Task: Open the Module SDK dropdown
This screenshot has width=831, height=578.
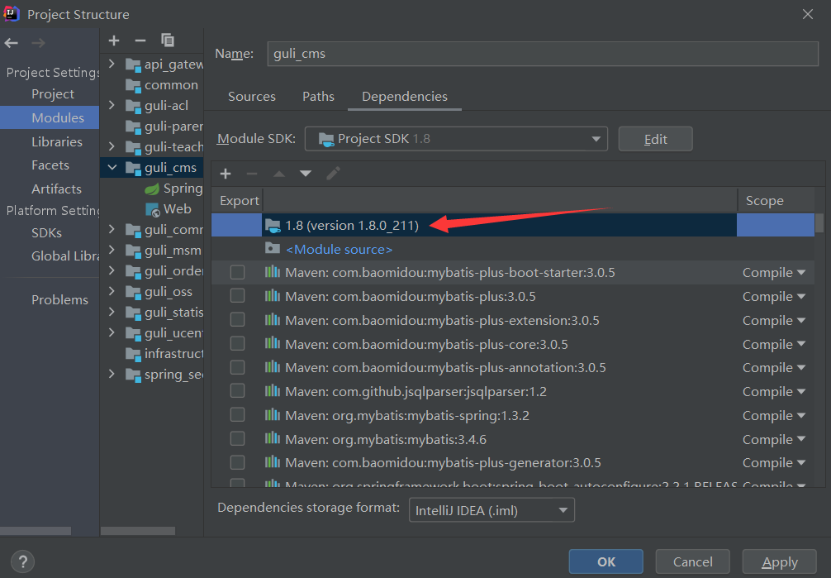Action: point(596,139)
